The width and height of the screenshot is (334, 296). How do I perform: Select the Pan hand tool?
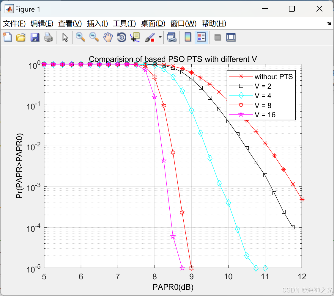coord(108,37)
